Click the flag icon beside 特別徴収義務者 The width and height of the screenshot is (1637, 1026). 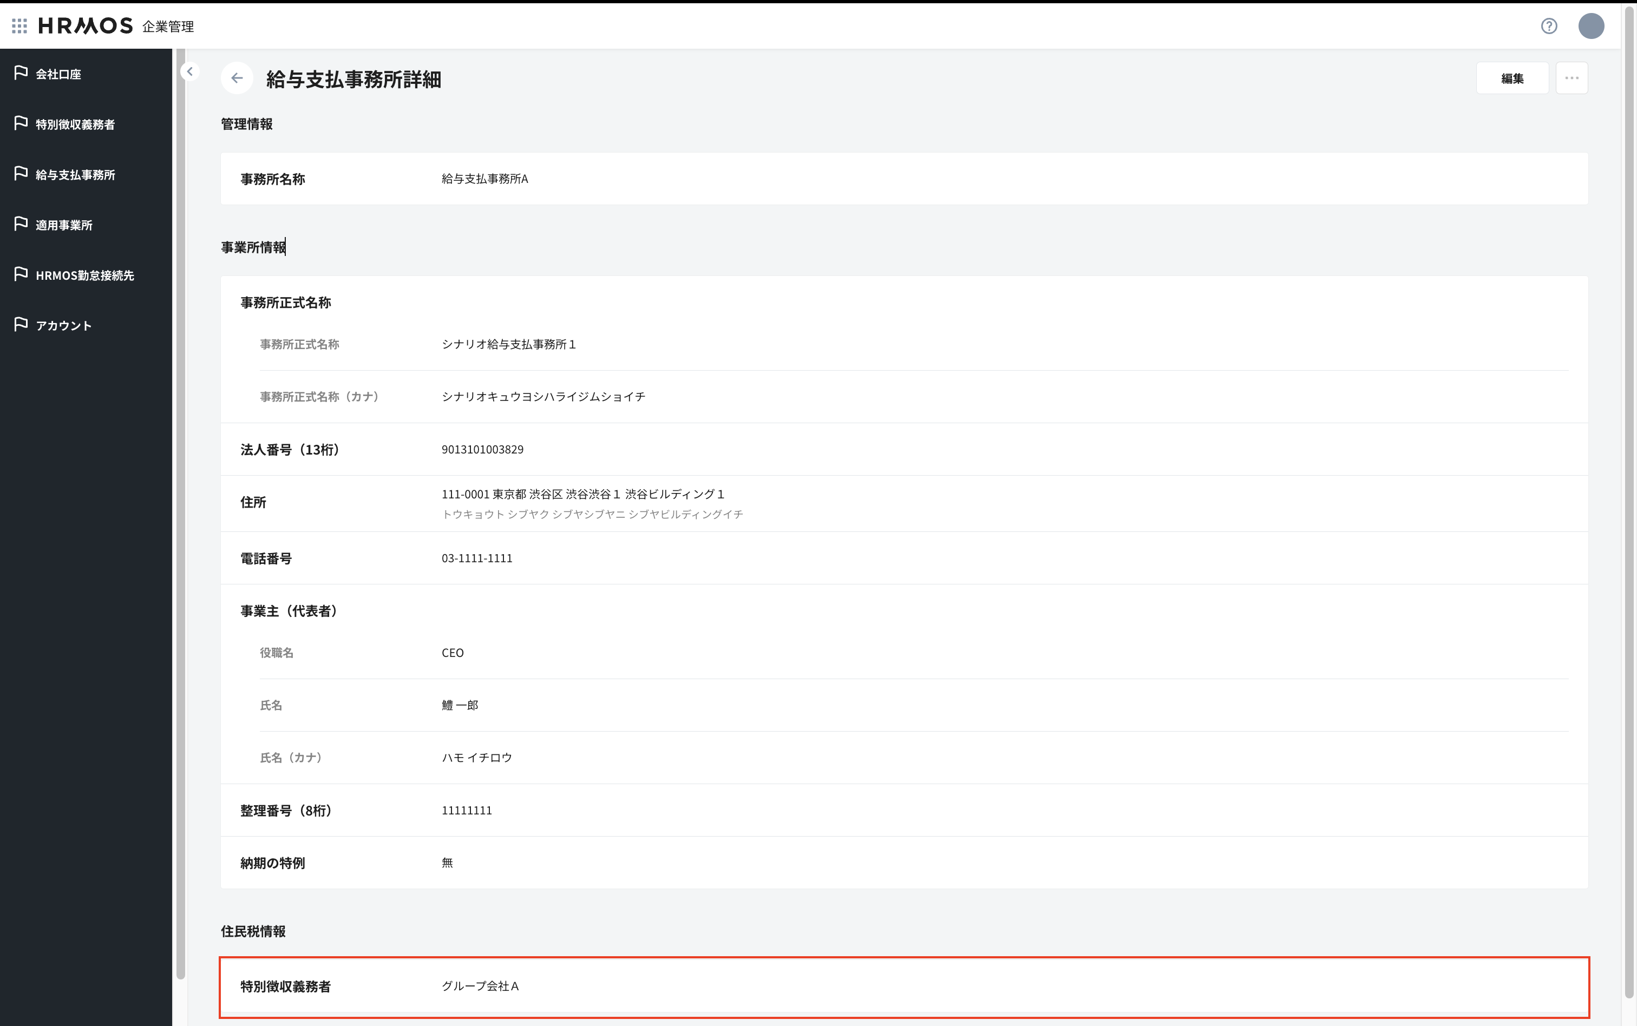pos(21,123)
